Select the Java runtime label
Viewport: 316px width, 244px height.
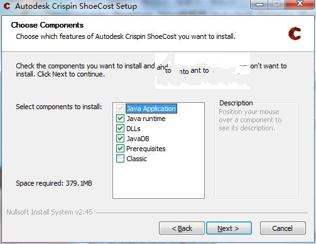coord(146,119)
